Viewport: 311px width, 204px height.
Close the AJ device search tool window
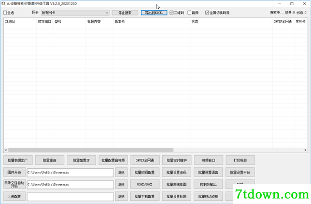tap(304, 4)
